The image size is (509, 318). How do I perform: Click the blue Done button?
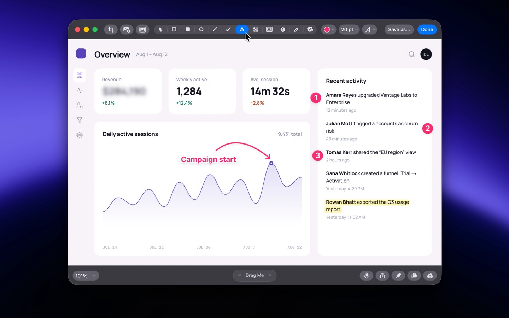427,30
